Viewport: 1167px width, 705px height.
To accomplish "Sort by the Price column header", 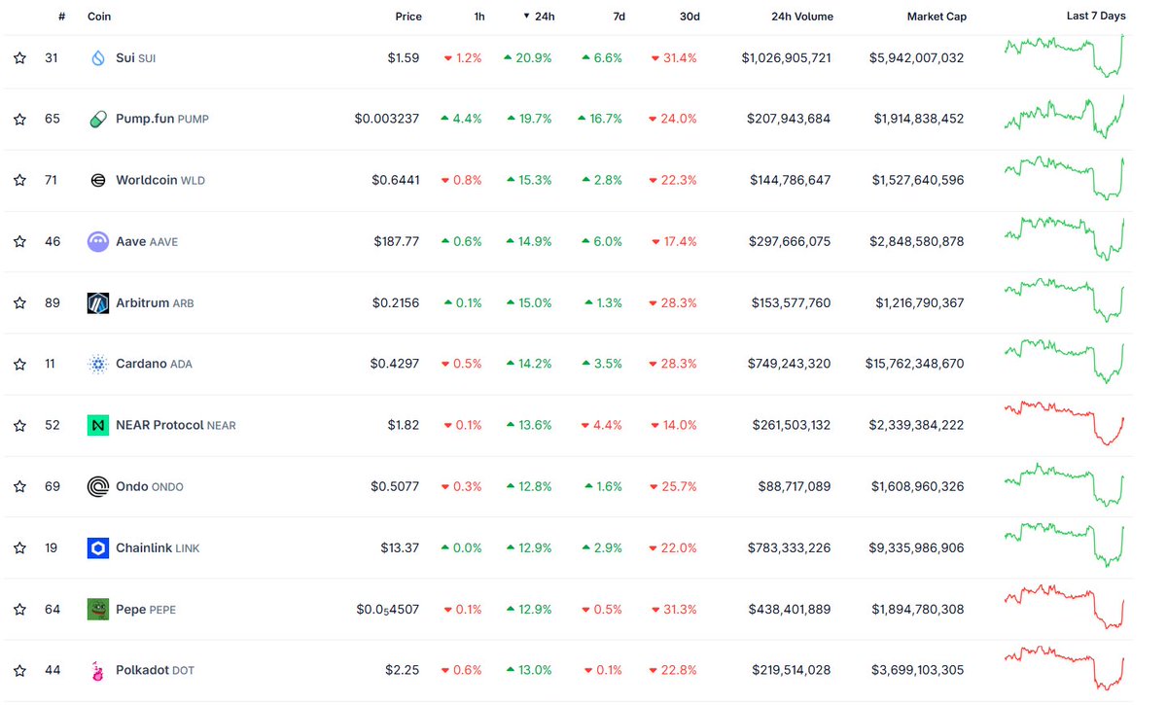I will 408,17.
